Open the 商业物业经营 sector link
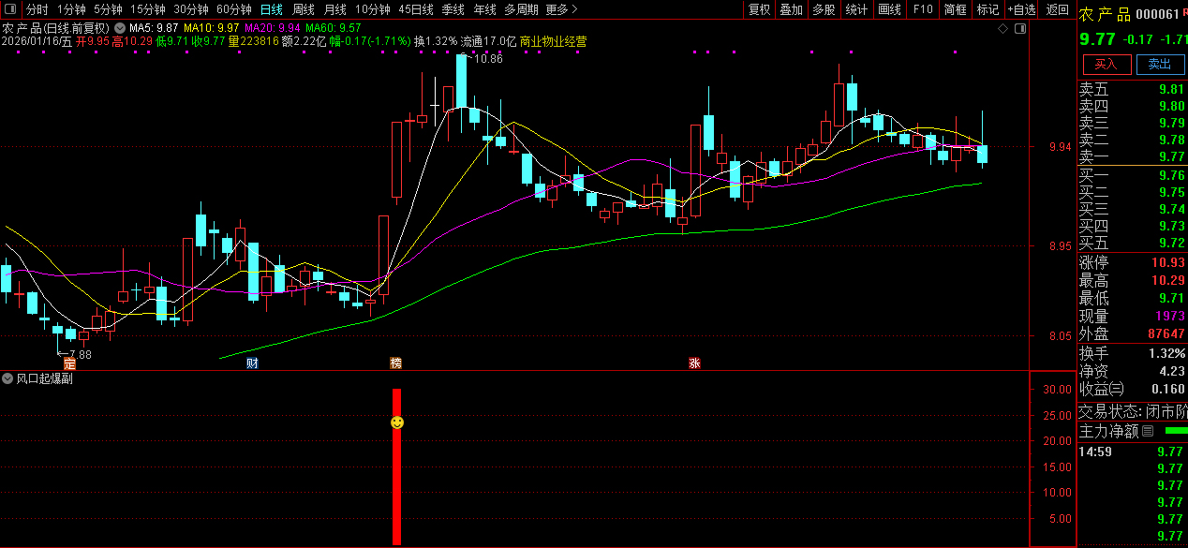 click(554, 41)
